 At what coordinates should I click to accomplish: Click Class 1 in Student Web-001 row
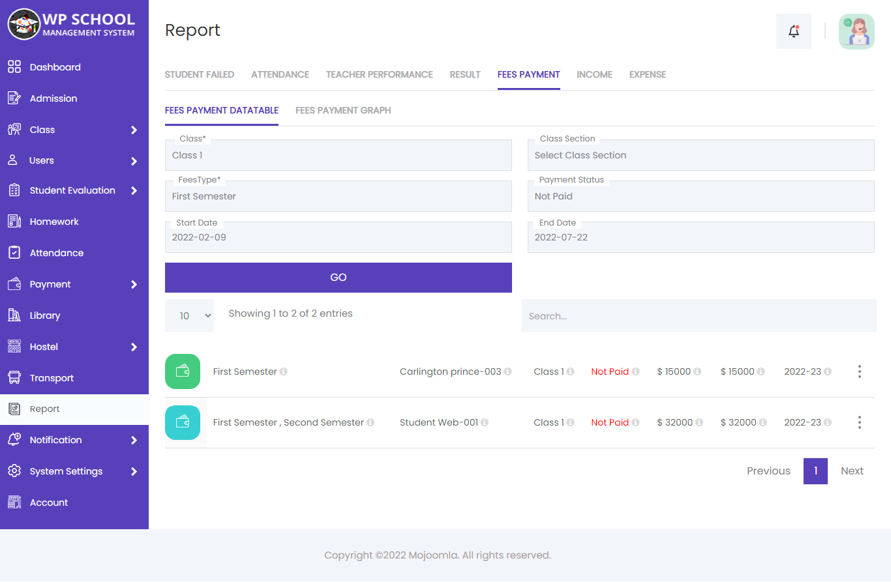pos(549,422)
